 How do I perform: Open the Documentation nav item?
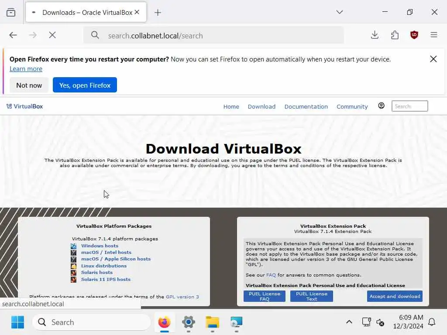coord(306,106)
